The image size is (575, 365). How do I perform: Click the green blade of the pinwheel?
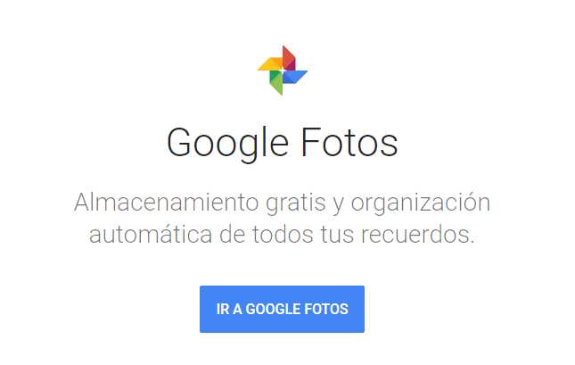coord(276,83)
